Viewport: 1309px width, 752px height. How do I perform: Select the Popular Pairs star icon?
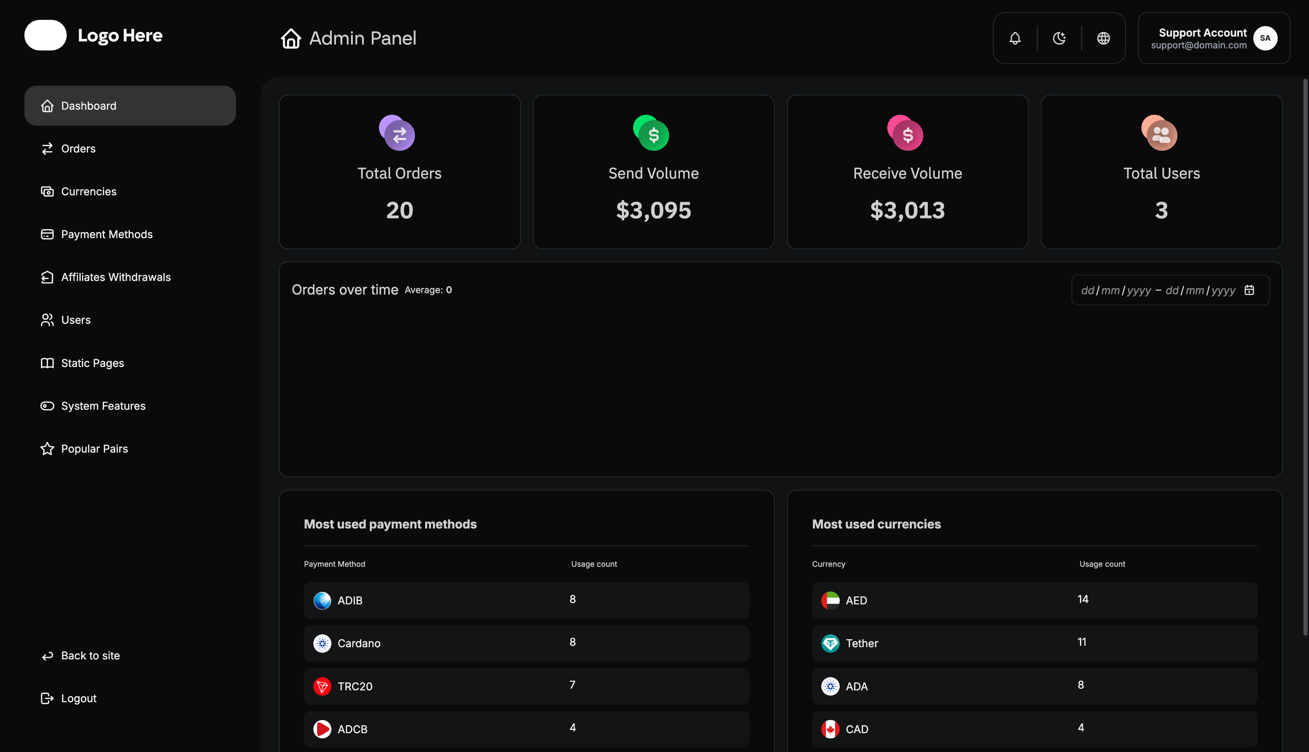coord(47,448)
